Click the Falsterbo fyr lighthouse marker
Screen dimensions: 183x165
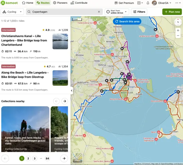(156, 139)
